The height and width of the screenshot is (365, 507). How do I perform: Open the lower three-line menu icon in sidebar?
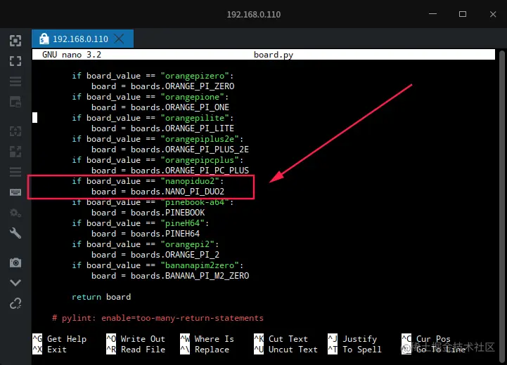(x=15, y=172)
